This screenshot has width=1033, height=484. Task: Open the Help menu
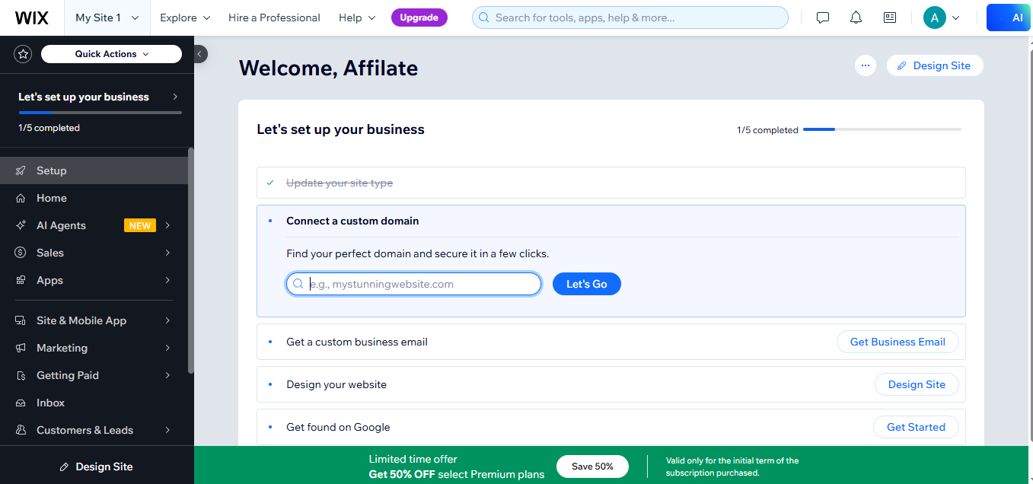point(357,18)
